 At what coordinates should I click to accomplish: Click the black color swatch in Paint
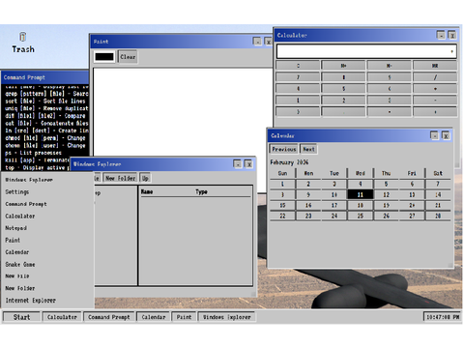point(104,57)
